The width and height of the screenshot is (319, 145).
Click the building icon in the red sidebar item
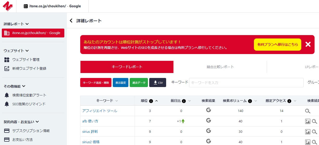pos(7,33)
